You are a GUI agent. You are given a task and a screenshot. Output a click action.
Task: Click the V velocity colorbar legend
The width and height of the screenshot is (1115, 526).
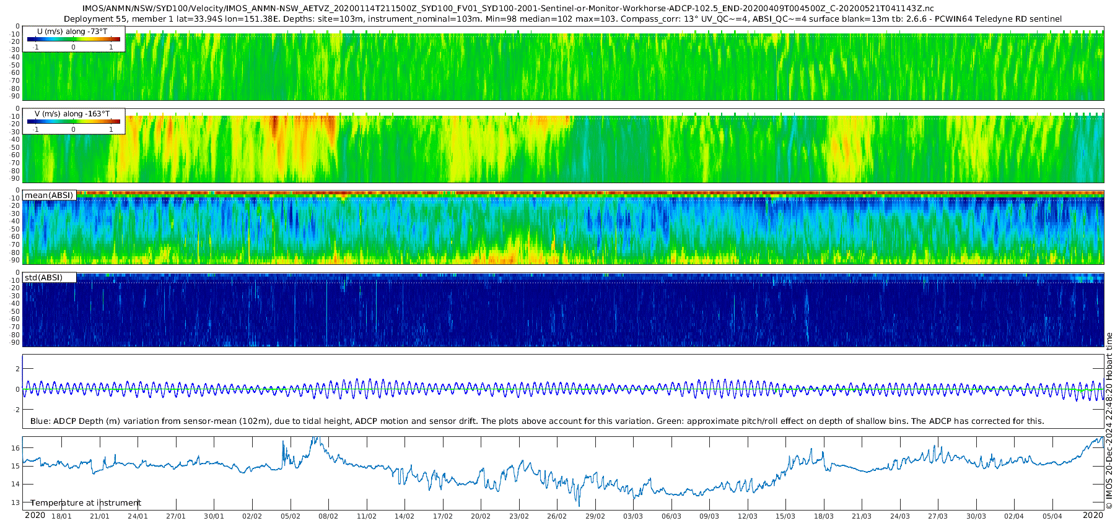click(x=73, y=122)
